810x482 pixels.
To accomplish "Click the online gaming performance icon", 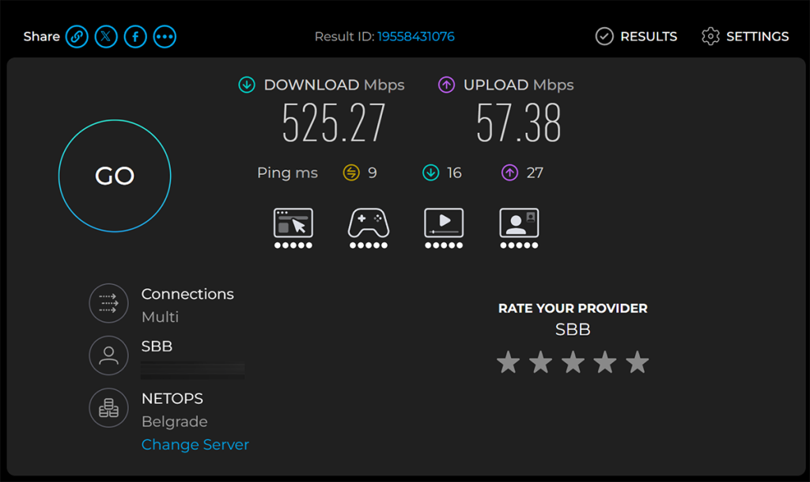I will pos(369,228).
